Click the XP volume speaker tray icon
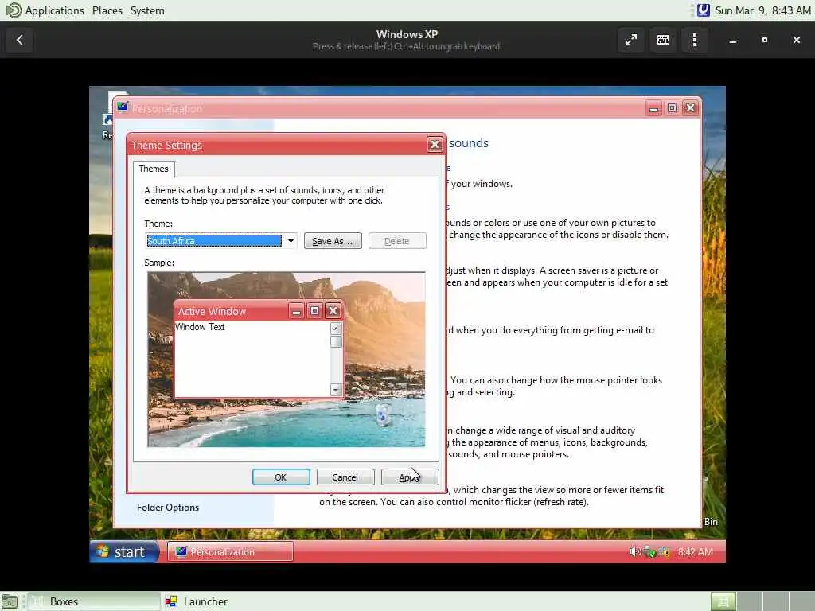The height and width of the screenshot is (611, 815). [635, 552]
